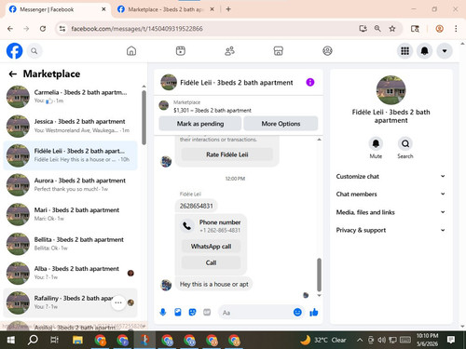Image resolution: width=466 pixels, height=349 pixels.
Task: Open Facebook notifications bell
Action: pyautogui.click(x=425, y=51)
